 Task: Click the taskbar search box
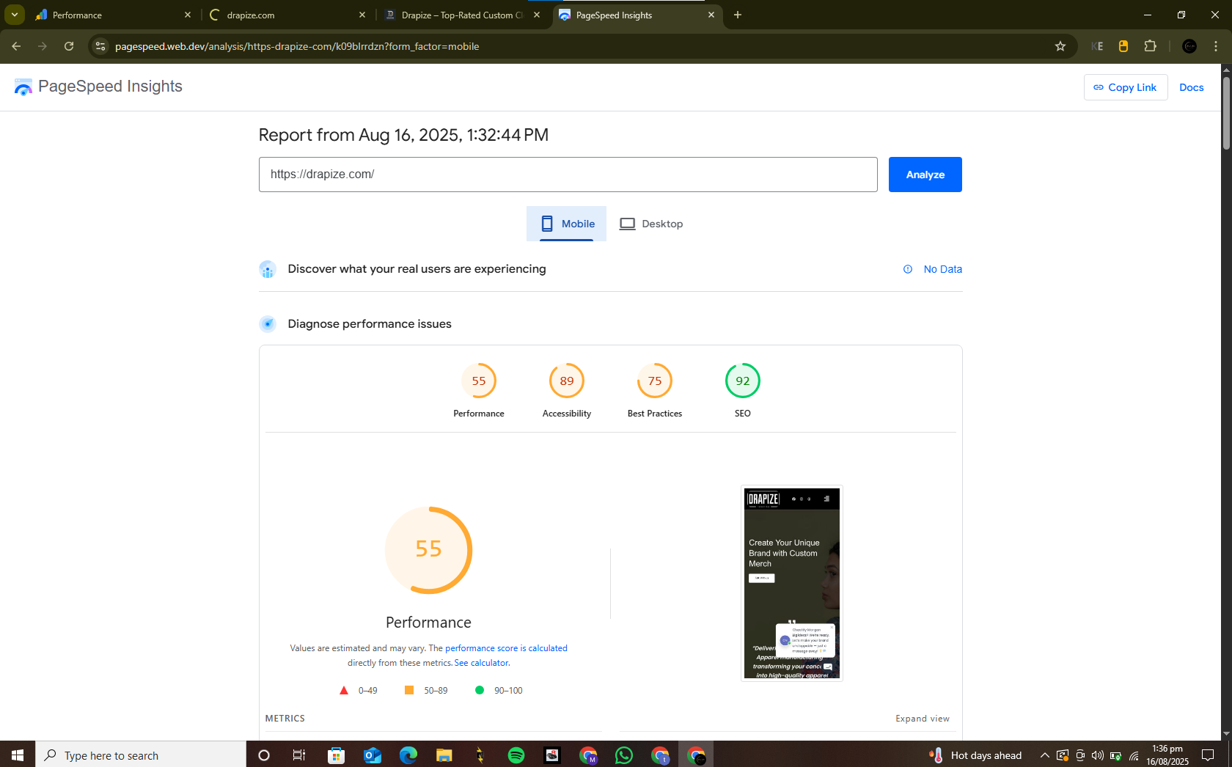point(141,755)
